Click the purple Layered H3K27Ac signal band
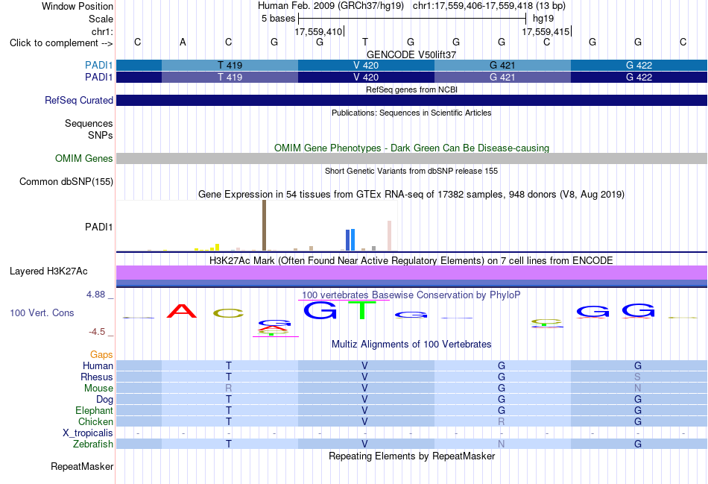Image resolution: width=708 pixels, height=484 pixels. [x=411, y=272]
